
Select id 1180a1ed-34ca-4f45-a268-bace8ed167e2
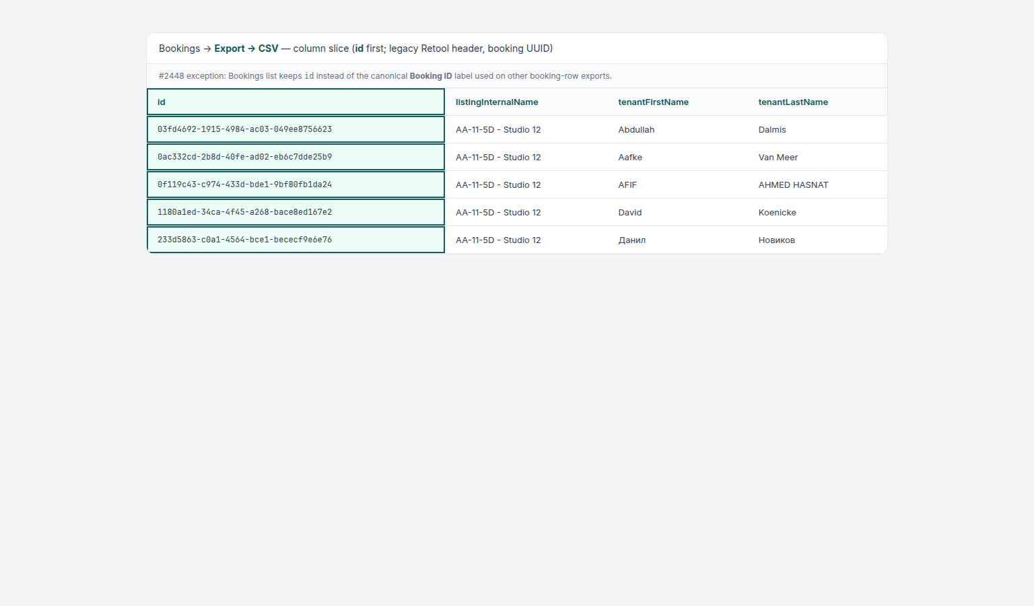tap(296, 212)
